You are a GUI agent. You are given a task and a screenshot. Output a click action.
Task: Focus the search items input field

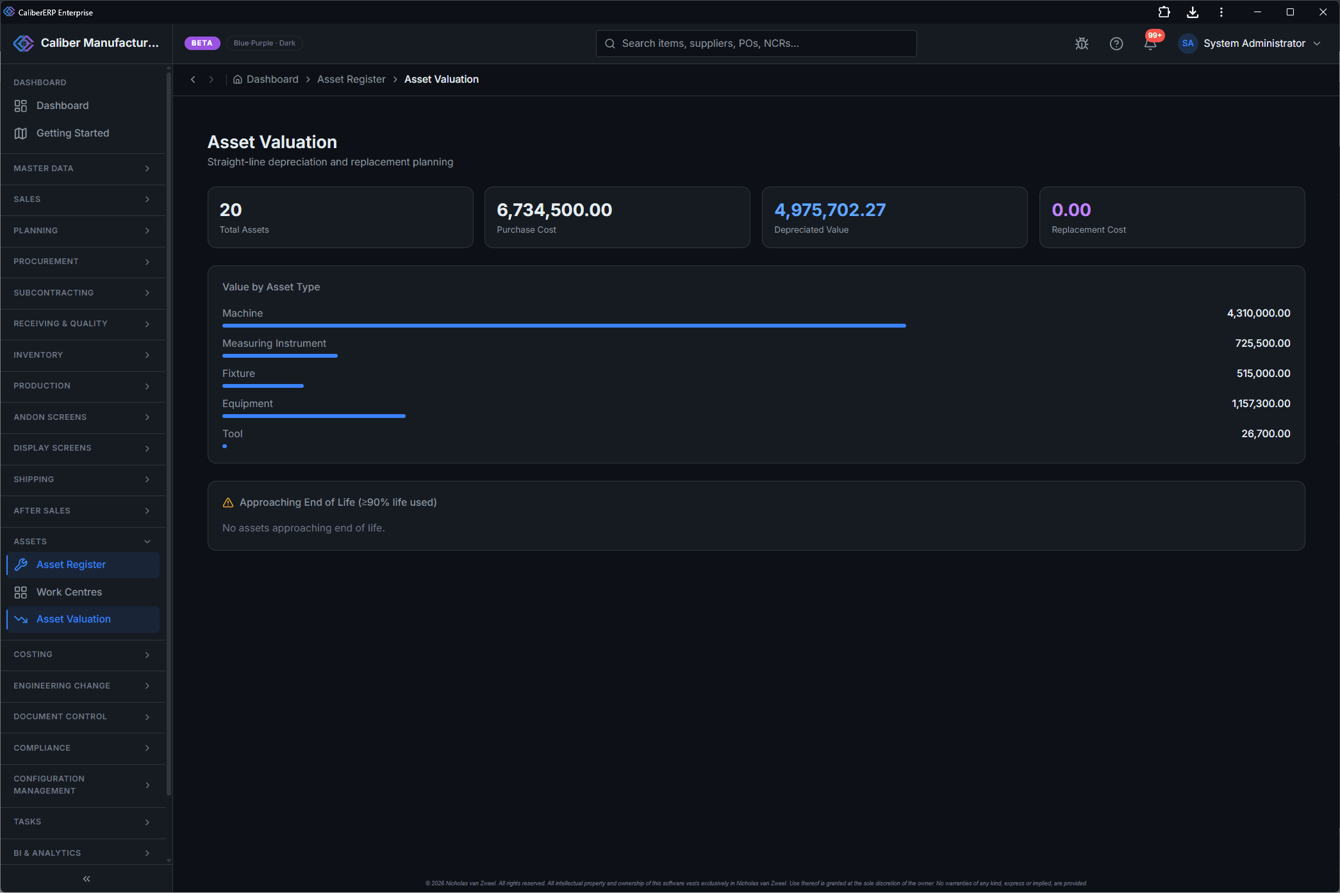click(756, 44)
